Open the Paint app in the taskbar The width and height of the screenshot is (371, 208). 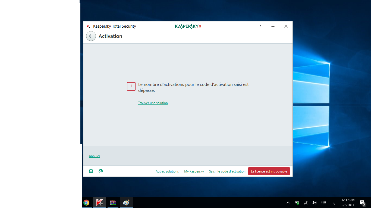point(126,203)
